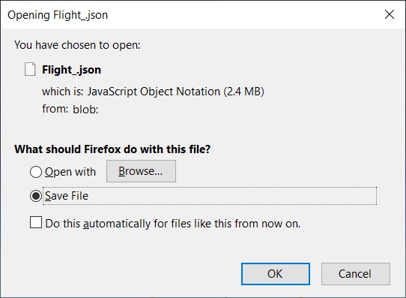Image resolution: width=406 pixels, height=298 pixels.
Task: Click the bold Flight_.json file name
Action: (71, 70)
